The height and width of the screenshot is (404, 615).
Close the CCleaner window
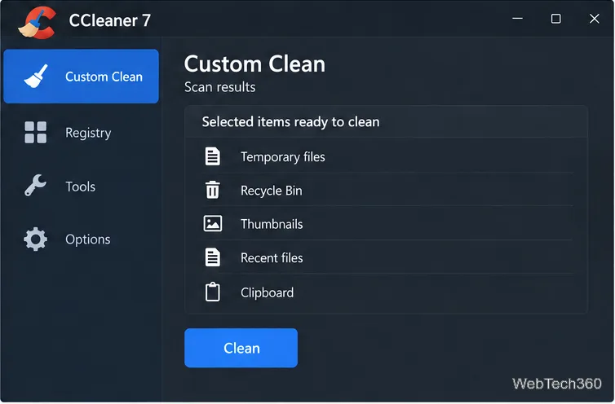595,19
